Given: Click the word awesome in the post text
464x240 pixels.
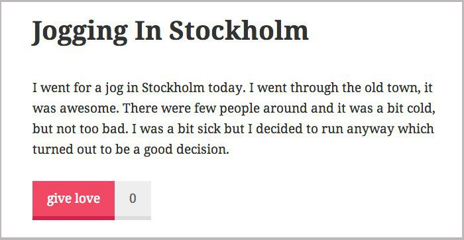Looking at the screenshot, I should pos(89,109).
